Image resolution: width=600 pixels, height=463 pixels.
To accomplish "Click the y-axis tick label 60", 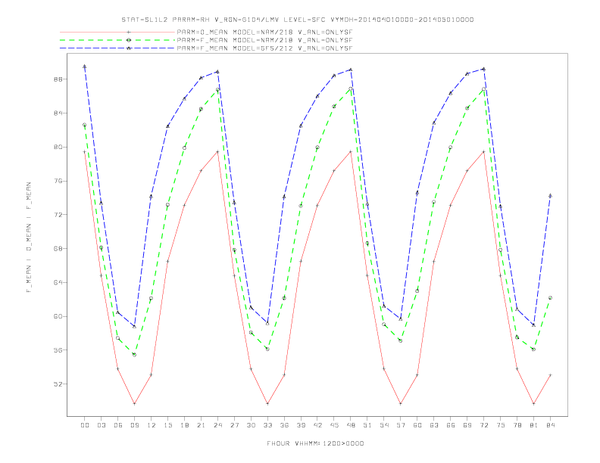I will 58,316.
